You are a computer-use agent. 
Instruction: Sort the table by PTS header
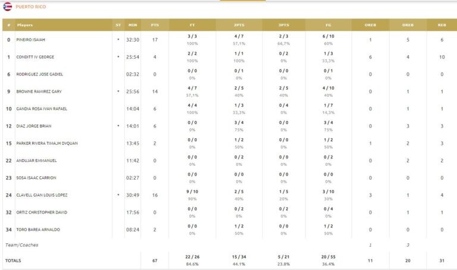tap(155, 25)
